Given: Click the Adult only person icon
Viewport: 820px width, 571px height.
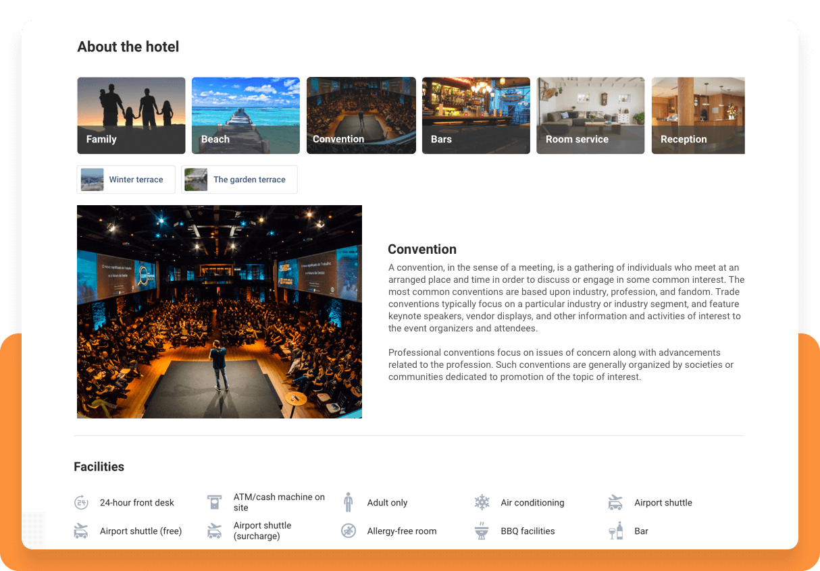Looking at the screenshot, I should click(x=348, y=502).
